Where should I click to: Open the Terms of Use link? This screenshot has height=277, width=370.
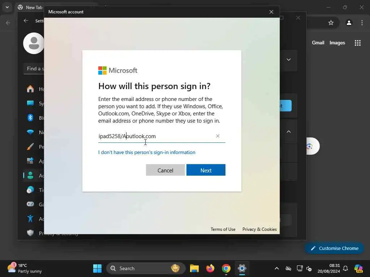click(x=223, y=229)
